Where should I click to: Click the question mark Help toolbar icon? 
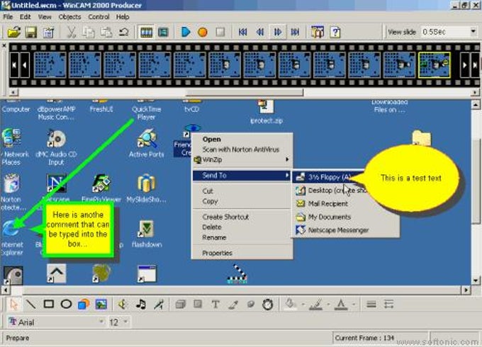click(335, 32)
